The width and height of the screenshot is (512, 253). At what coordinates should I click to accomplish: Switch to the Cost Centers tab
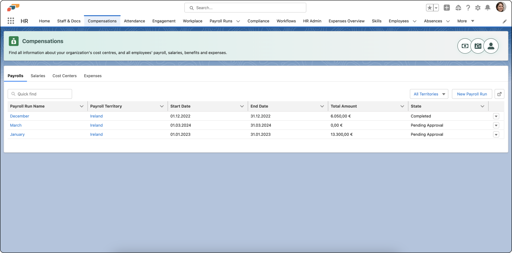pyautogui.click(x=65, y=76)
